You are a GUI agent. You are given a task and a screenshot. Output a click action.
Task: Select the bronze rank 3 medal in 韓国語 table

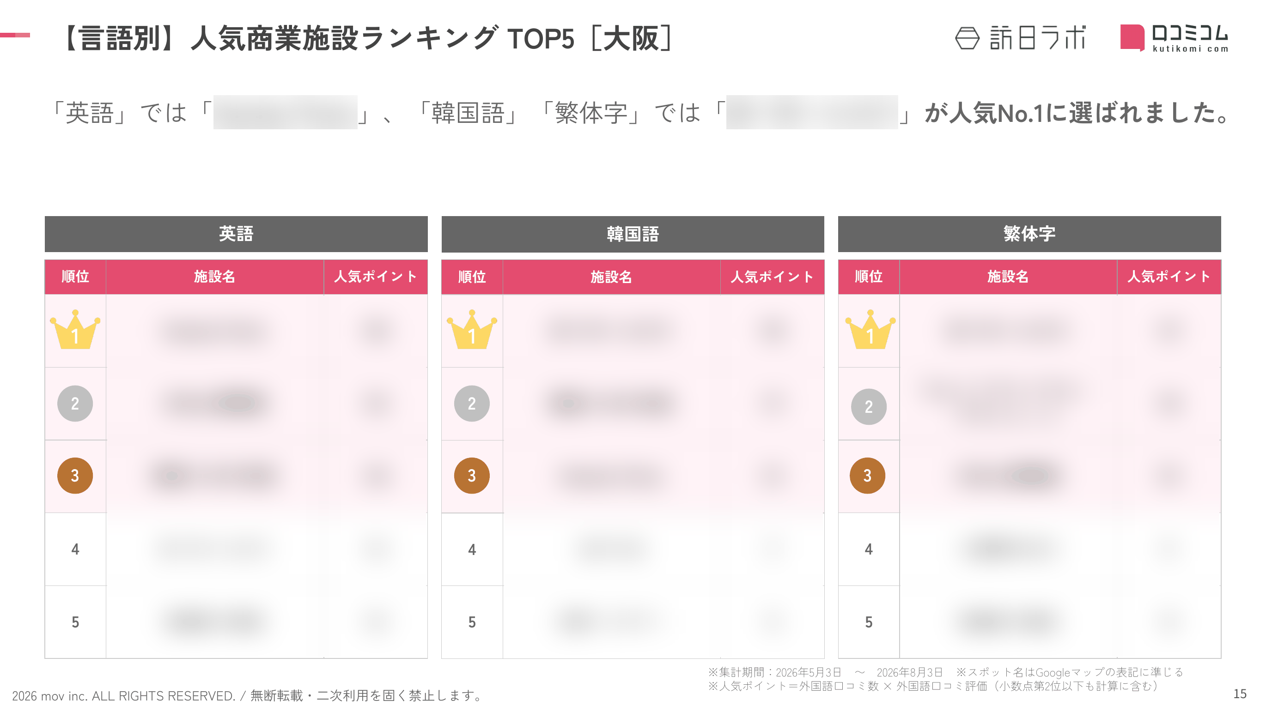click(472, 476)
